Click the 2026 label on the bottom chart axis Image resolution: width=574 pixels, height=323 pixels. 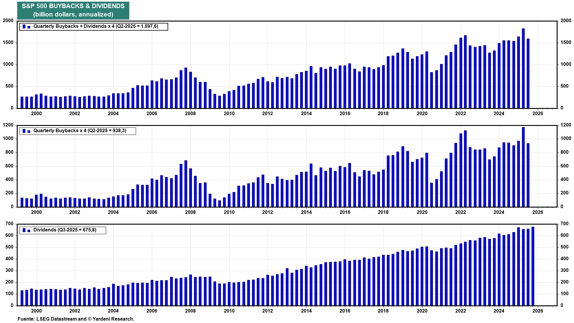coord(538,311)
